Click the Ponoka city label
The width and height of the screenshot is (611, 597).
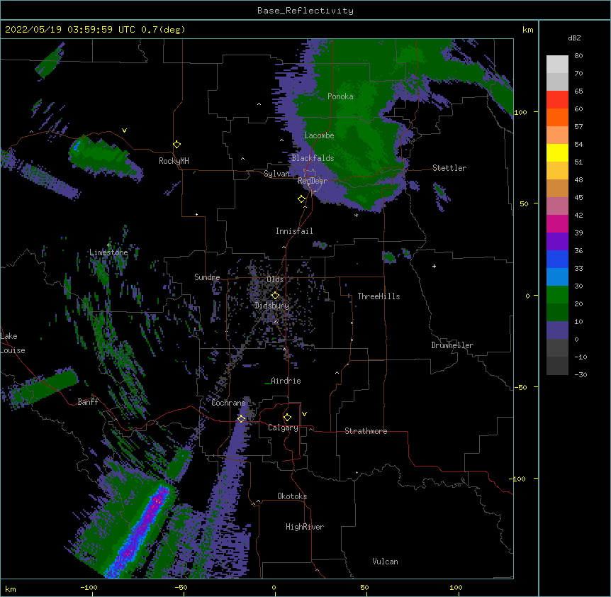(340, 96)
